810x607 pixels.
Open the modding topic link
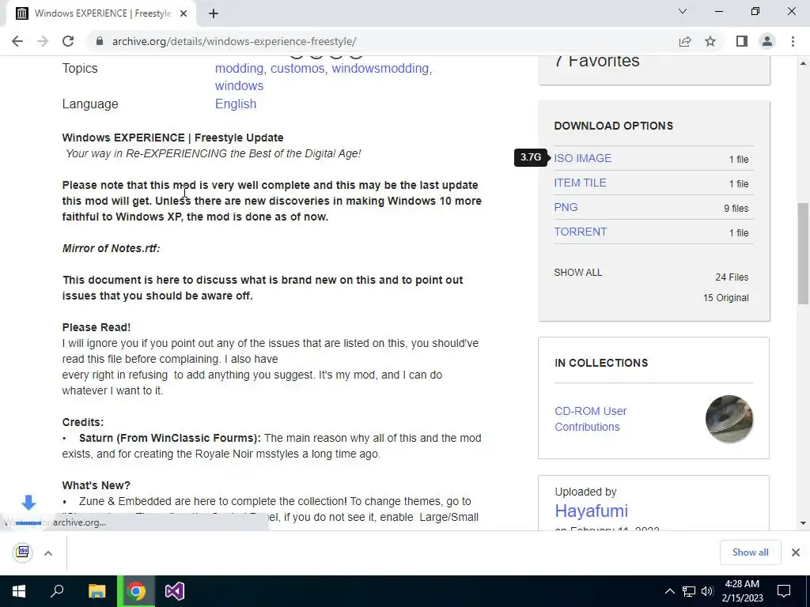pyautogui.click(x=239, y=68)
